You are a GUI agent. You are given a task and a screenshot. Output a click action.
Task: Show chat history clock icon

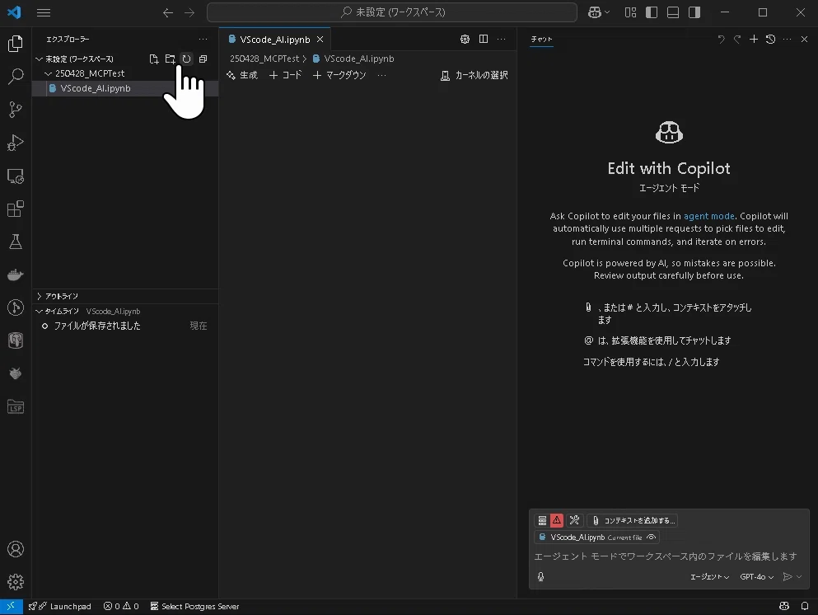click(770, 39)
